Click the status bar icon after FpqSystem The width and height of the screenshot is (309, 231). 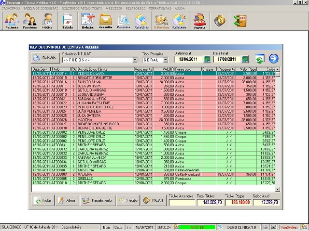click(x=305, y=227)
